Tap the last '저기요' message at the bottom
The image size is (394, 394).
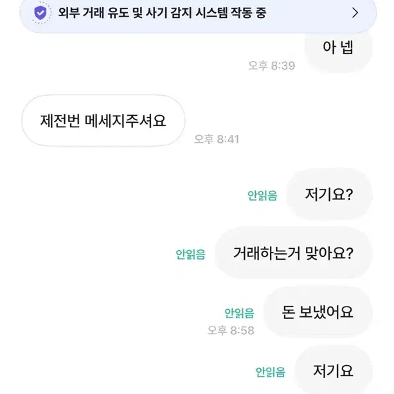pyautogui.click(x=333, y=371)
